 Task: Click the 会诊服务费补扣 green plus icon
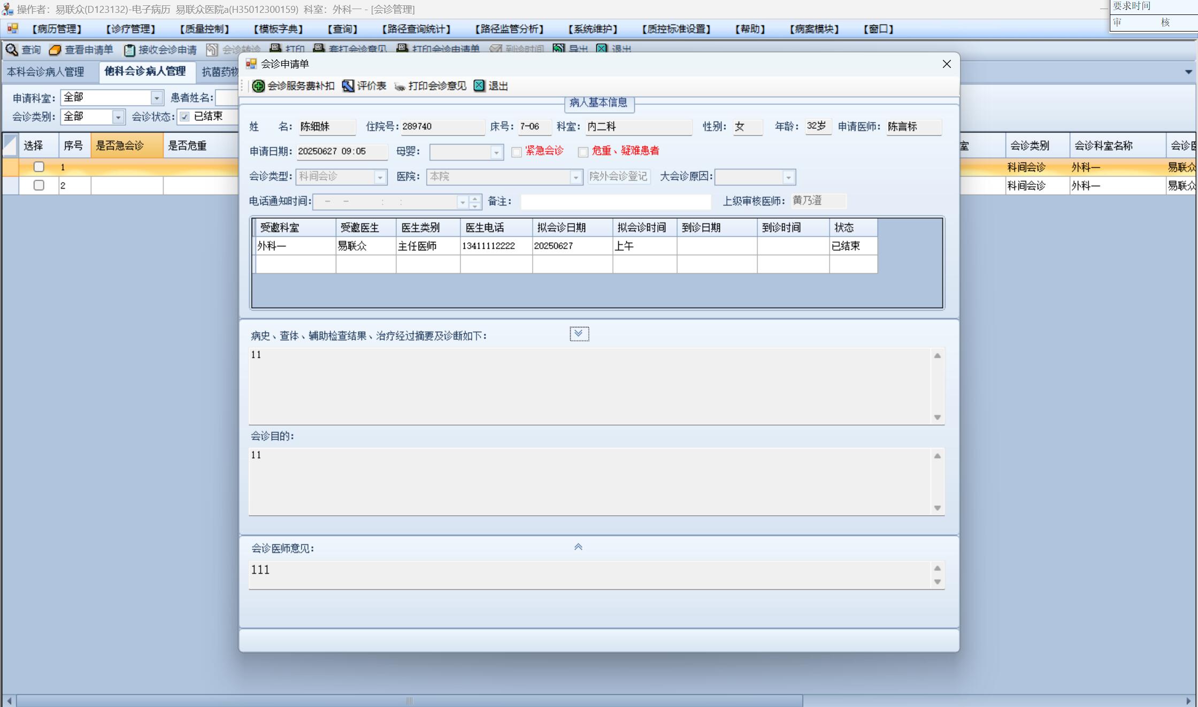[x=258, y=86]
